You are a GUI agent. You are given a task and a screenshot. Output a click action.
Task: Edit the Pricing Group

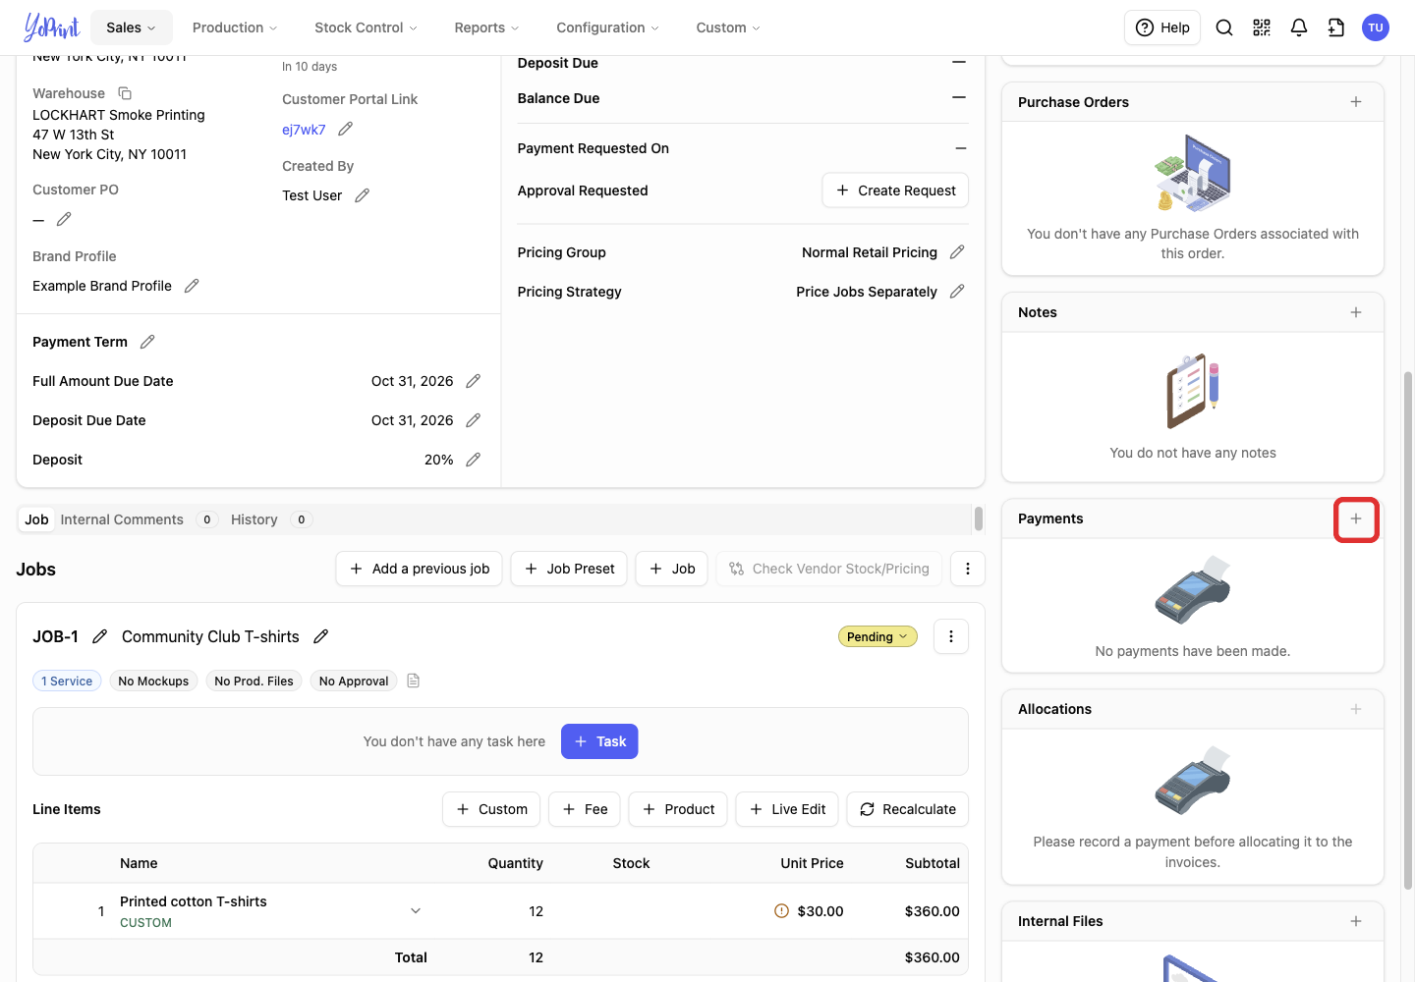(x=957, y=252)
